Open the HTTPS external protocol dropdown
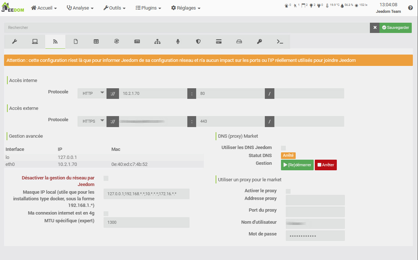Image resolution: width=418 pixels, height=260 pixels. click(x=92, y=121)
